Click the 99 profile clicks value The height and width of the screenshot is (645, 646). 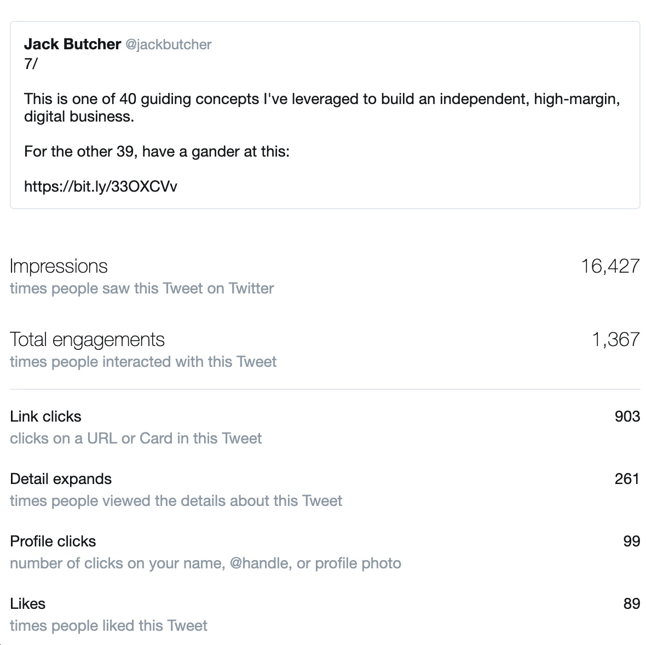[x=632, y=541]
